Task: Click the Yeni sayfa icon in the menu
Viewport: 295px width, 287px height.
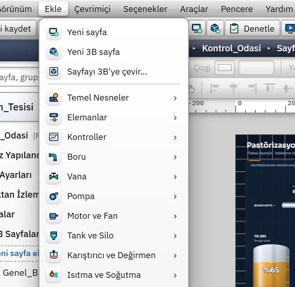Action: (54, 32)
